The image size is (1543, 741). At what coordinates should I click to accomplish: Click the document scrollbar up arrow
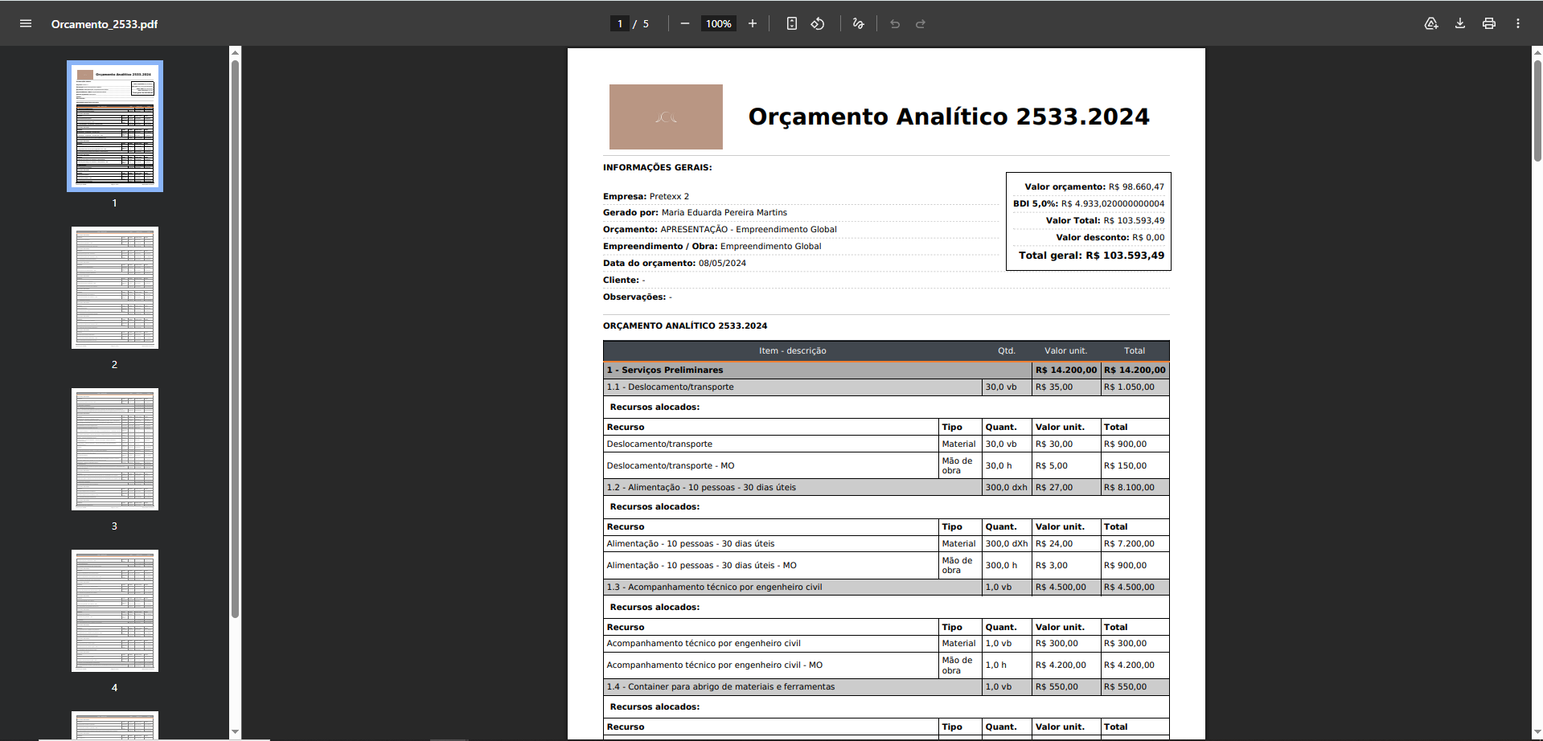pos(1537,52)
